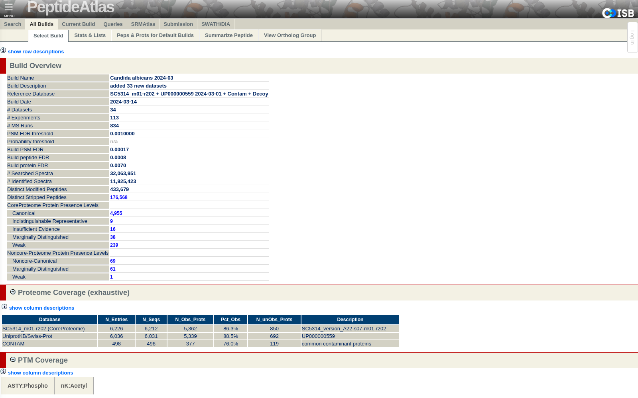Click info icon in PTM Coverage section

pyautogui.click(x=3, y=372)
